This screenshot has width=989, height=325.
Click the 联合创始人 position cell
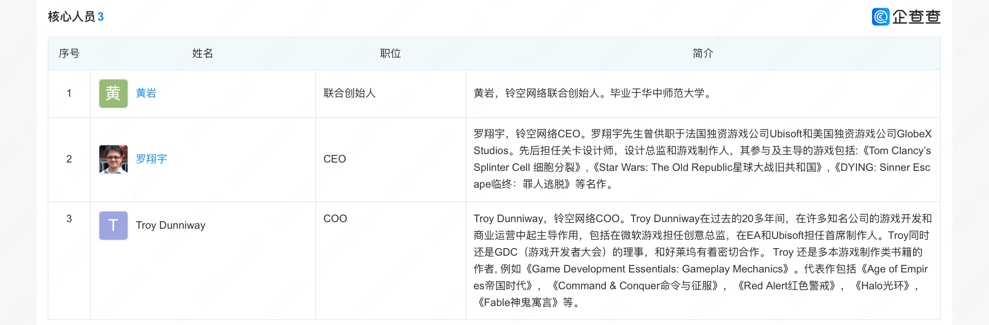point(350,93)
